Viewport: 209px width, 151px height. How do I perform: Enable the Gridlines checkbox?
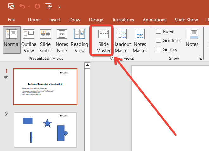coord(159,40)
